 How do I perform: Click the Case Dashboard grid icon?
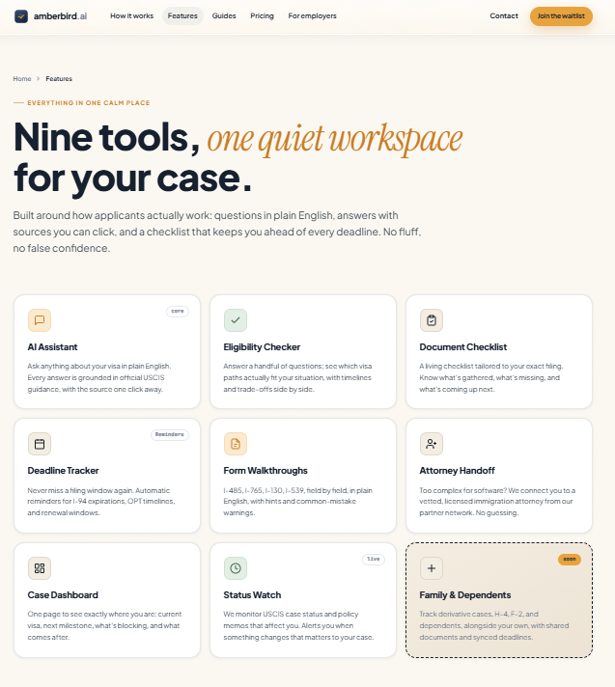[x=40, y=568]
